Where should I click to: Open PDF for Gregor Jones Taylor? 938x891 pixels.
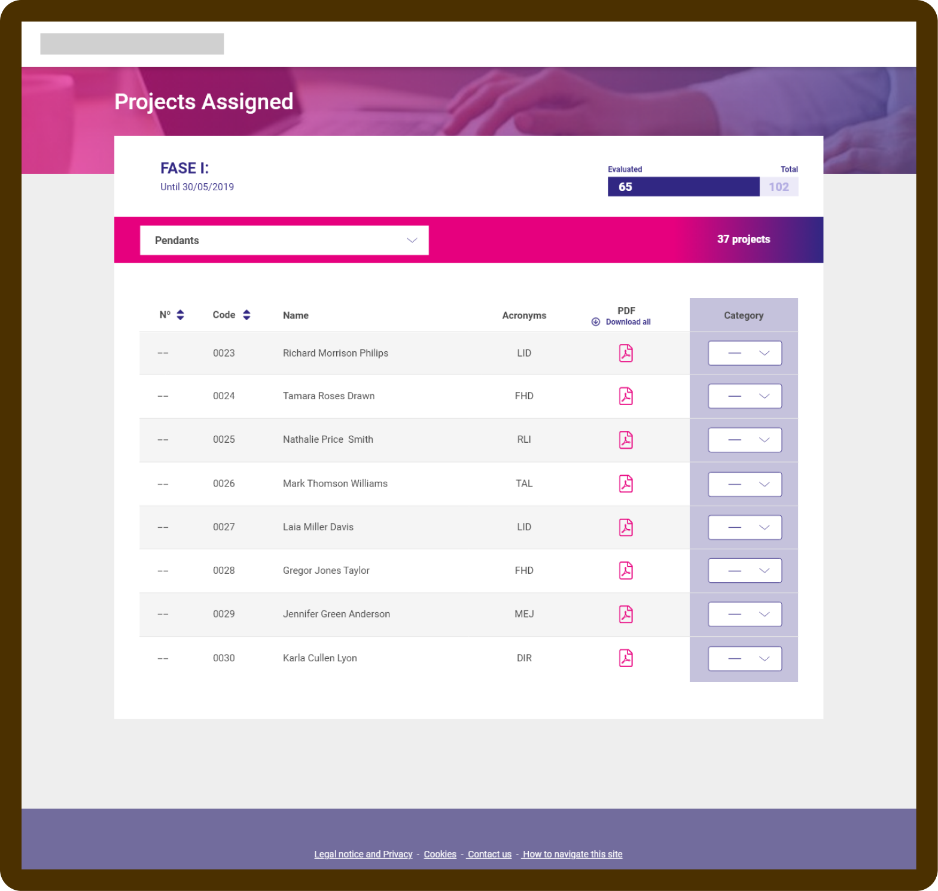coord(626,570)
